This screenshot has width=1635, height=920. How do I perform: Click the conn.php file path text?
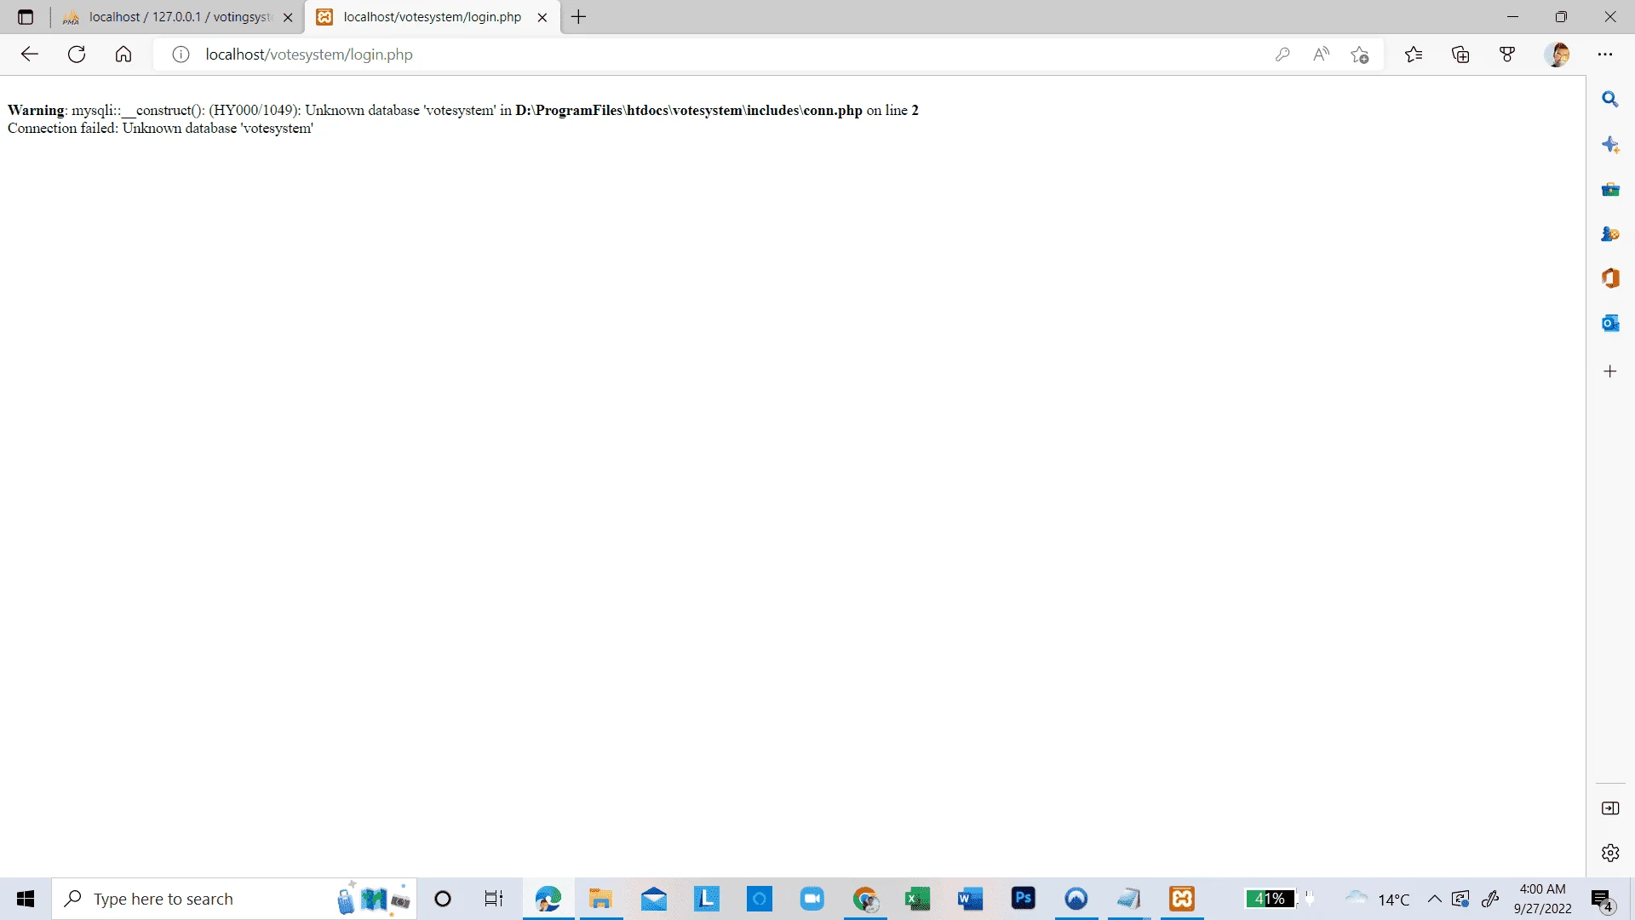coord(689,110)
